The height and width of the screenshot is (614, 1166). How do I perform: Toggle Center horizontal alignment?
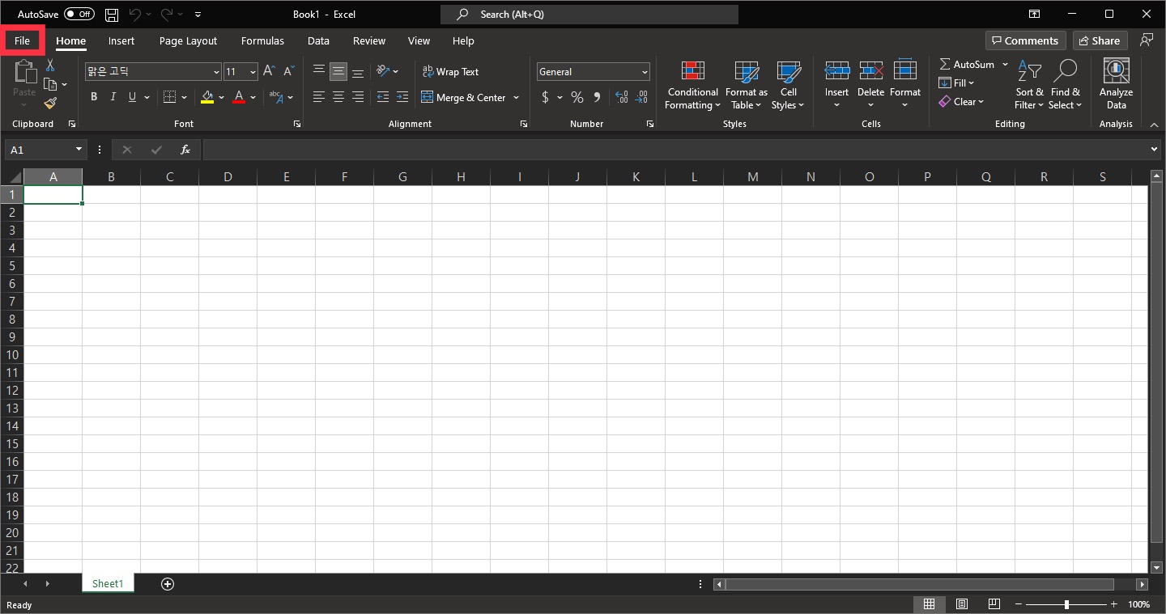click(338, 97)
